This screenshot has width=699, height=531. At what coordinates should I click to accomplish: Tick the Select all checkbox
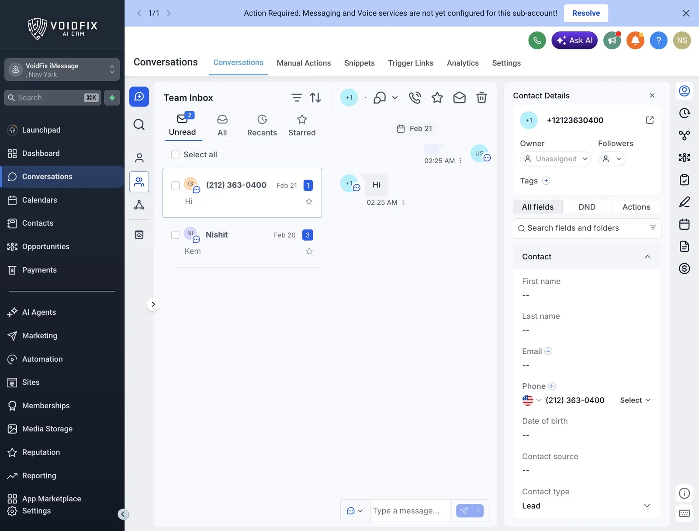[175, 155]
